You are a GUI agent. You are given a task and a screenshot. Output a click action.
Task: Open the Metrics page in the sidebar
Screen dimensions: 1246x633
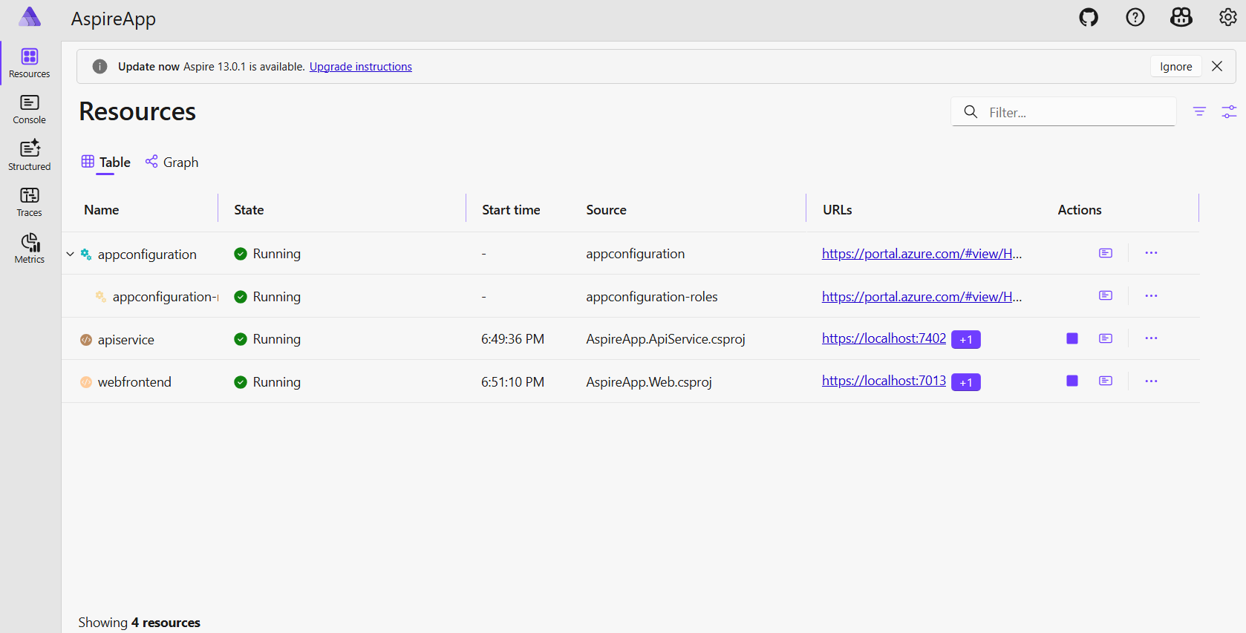click(30, 249)
